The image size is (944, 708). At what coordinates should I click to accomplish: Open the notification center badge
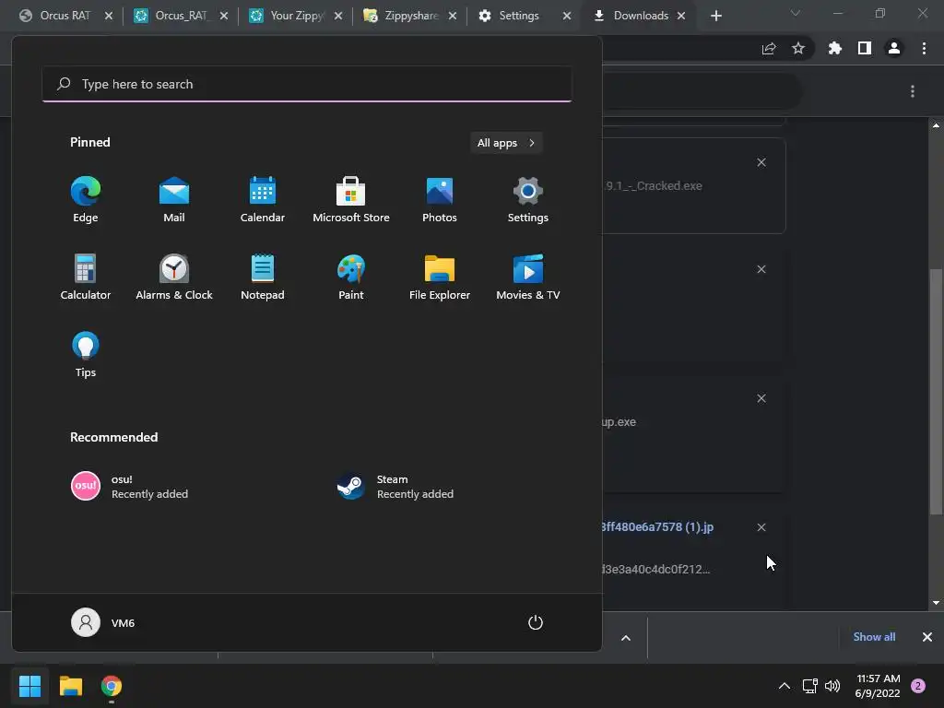(918, 686)
